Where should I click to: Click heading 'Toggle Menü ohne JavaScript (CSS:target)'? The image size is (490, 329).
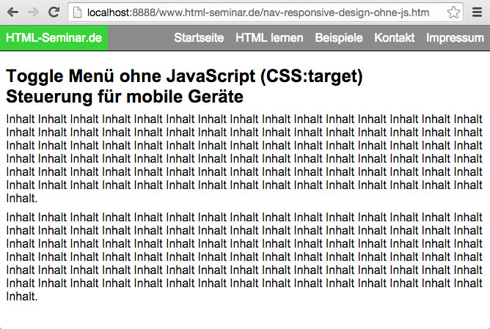(x=184, y=76)
